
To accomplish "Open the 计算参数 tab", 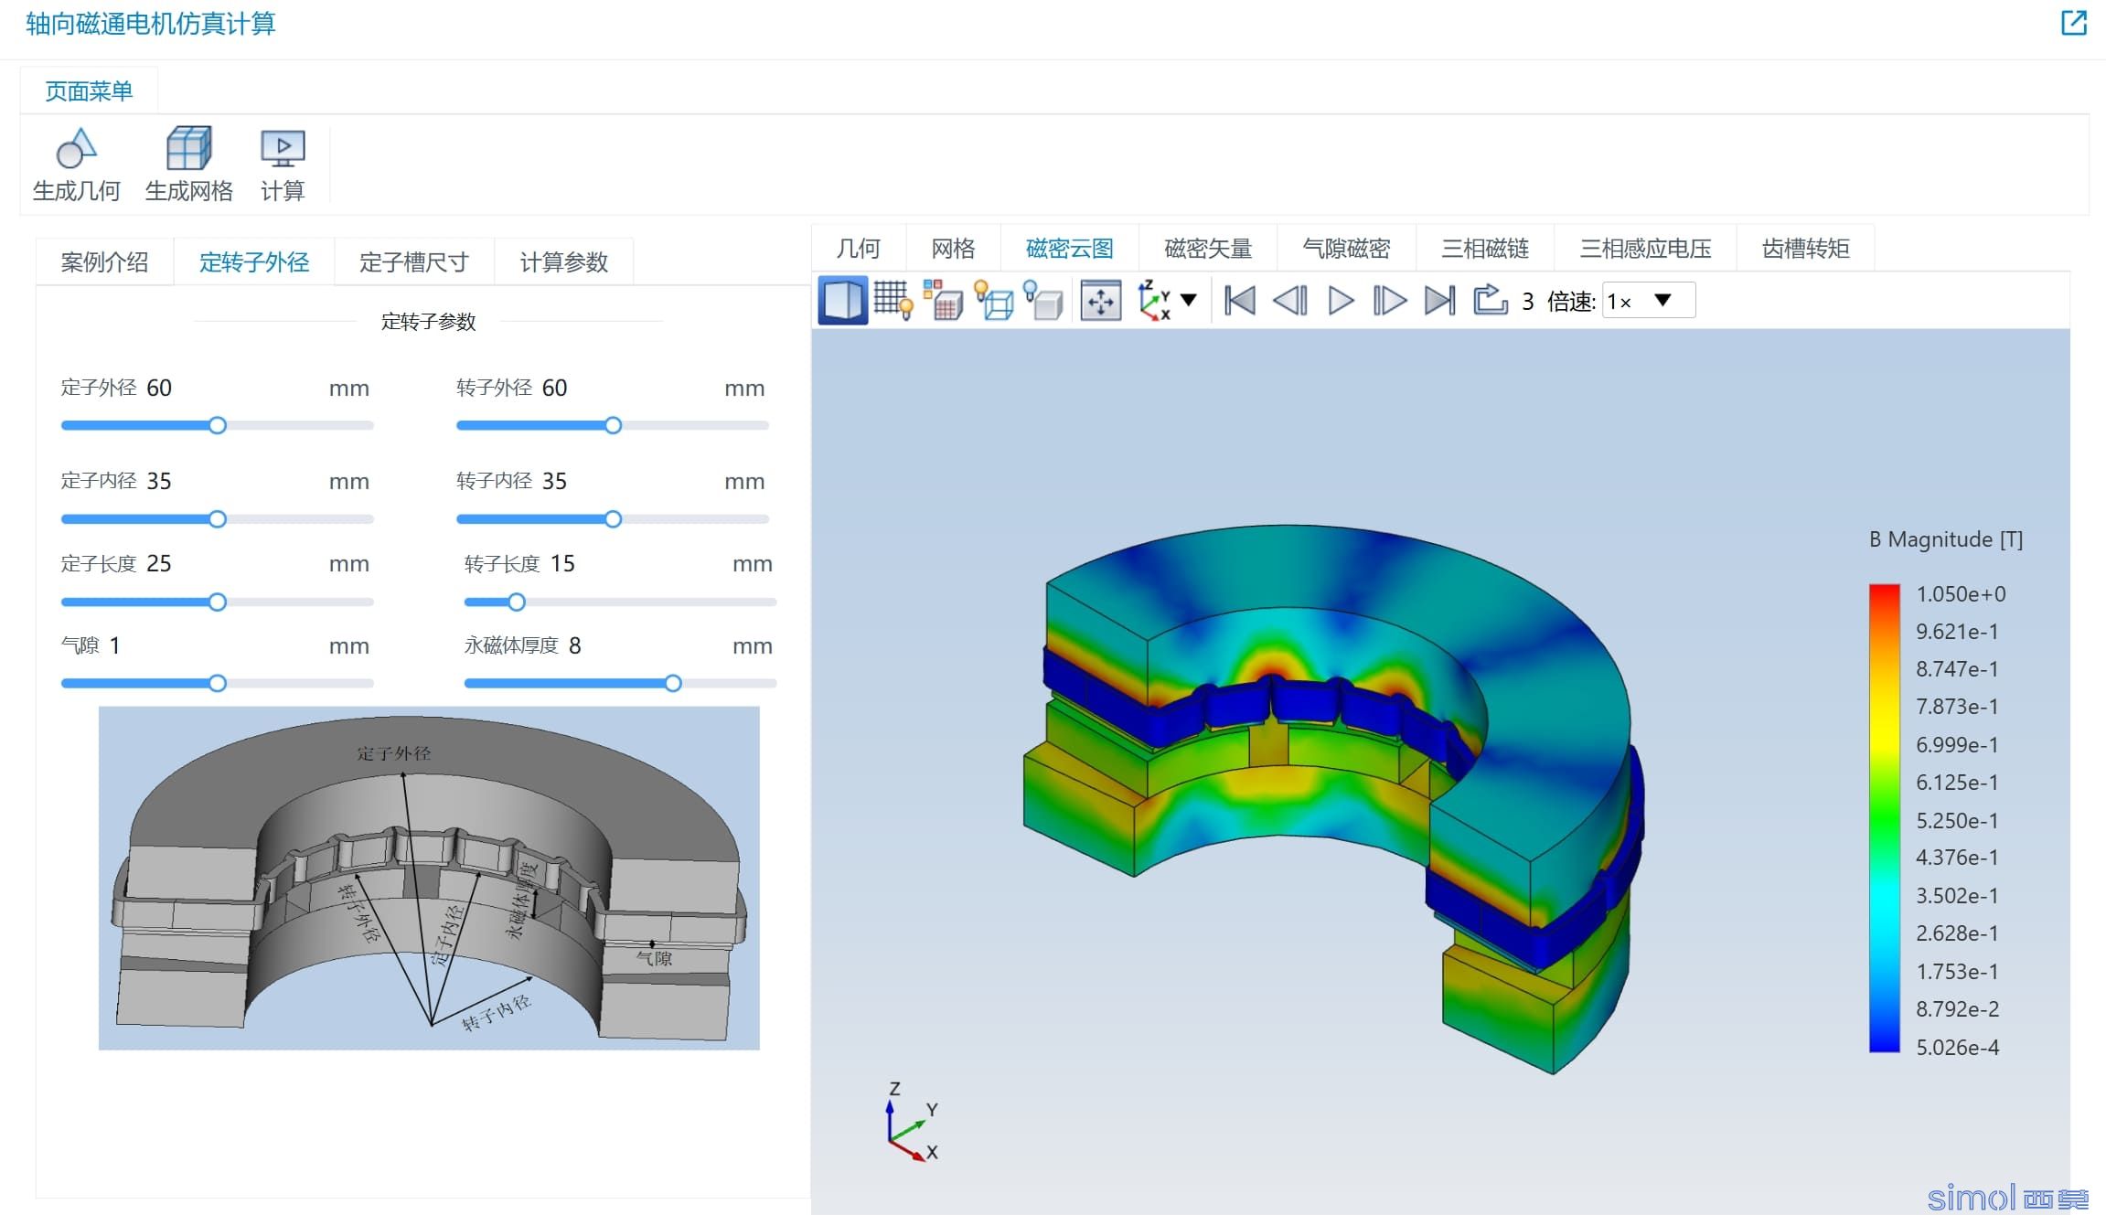I will coord(564,262).
